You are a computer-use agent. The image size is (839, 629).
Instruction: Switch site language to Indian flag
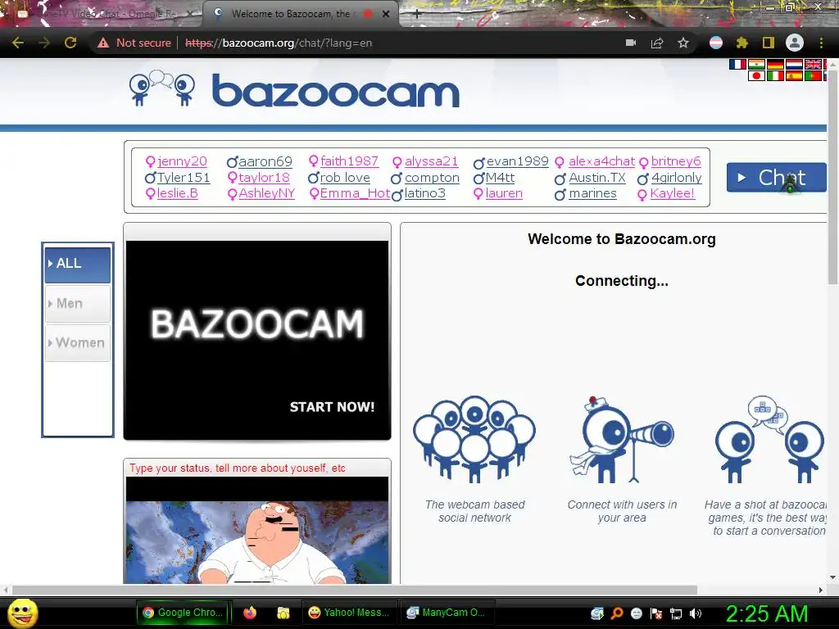(756, 64)
